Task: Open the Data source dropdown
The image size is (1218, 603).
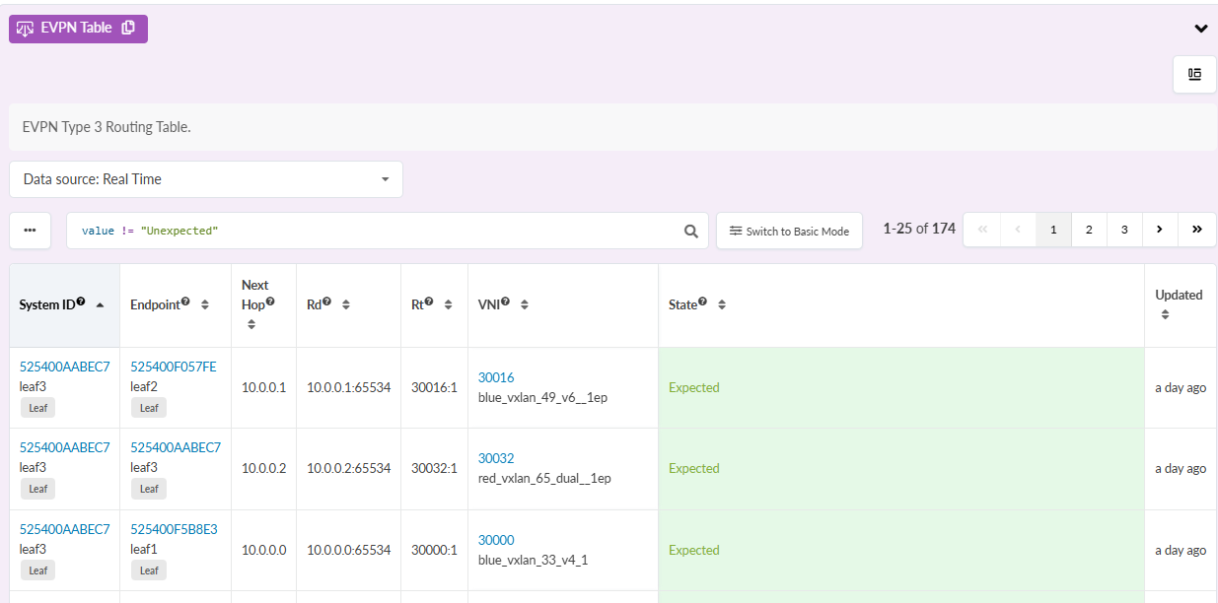Action: coord(206,179)
